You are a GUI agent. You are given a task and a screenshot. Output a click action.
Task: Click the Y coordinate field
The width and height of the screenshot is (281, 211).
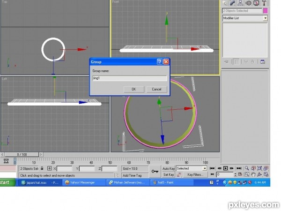click(87, 169)
